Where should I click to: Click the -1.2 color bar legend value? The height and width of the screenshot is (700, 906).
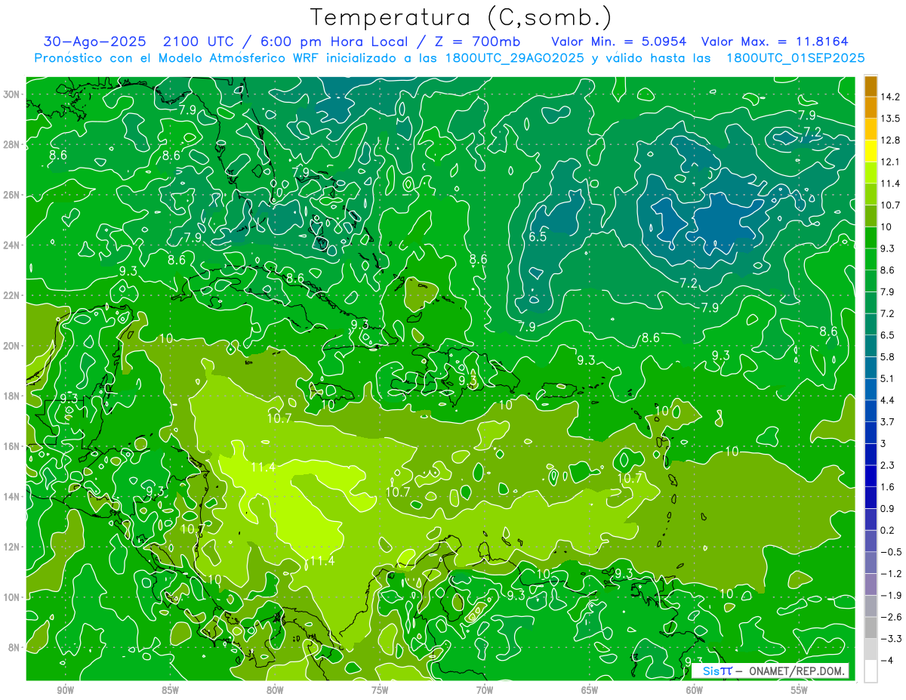pyautogui.click(x=890, y=573)
